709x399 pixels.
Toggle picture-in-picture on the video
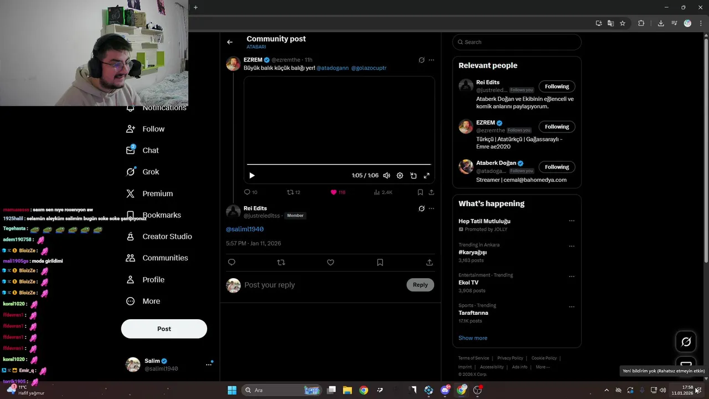413,176
